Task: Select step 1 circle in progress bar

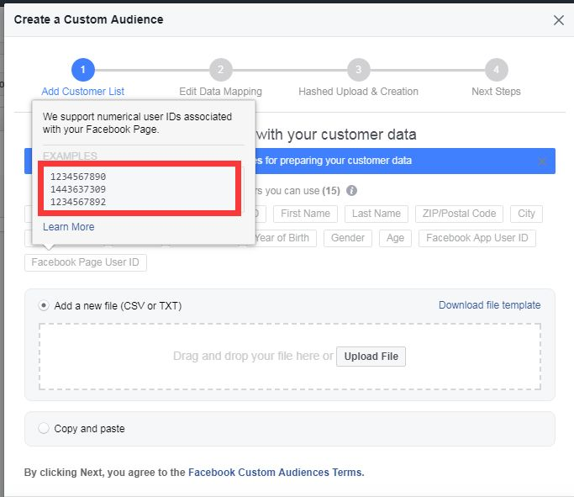Action: [x=83, y=70]
